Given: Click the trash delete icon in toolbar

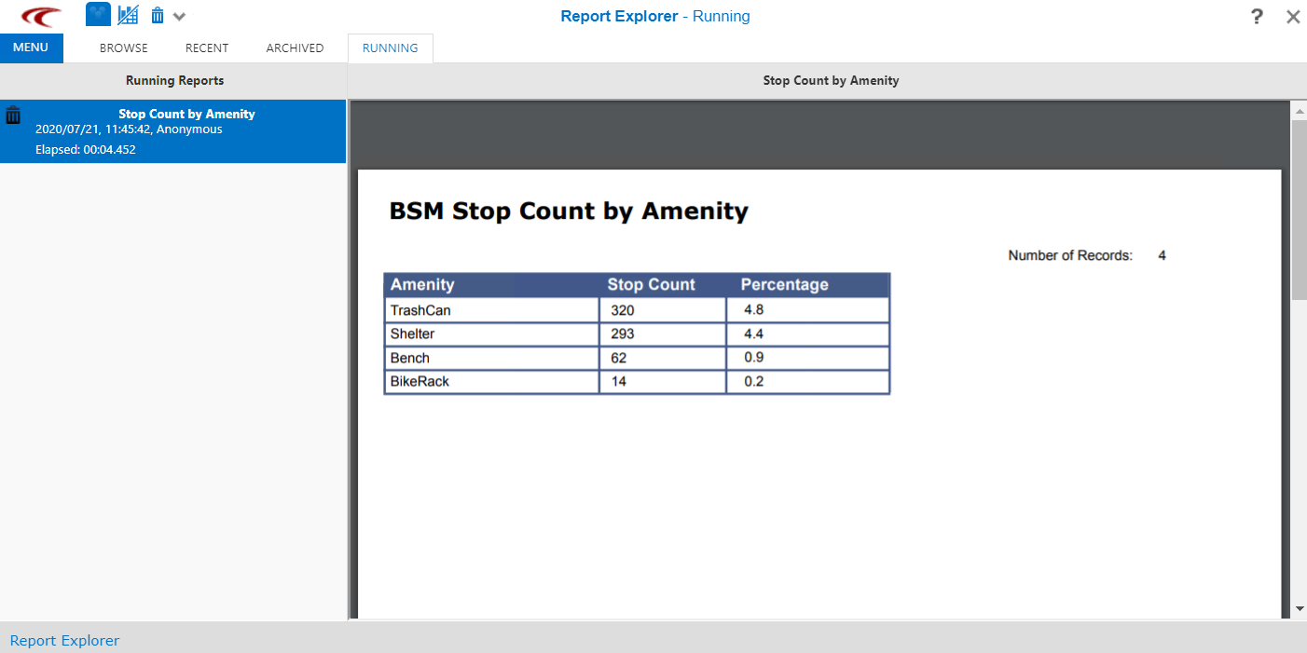Looking at the screenshot, I should point(157,14).
